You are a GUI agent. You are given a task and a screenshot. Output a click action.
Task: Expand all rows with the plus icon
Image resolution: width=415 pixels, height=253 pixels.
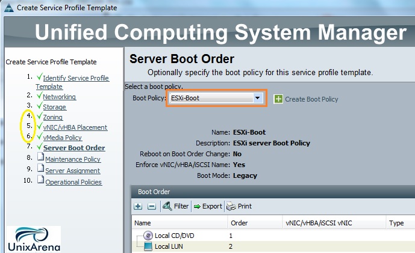pos(138,206)
